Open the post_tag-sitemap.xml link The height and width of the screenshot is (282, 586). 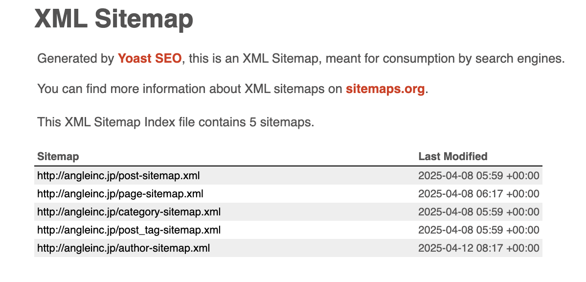coord(129,230)
